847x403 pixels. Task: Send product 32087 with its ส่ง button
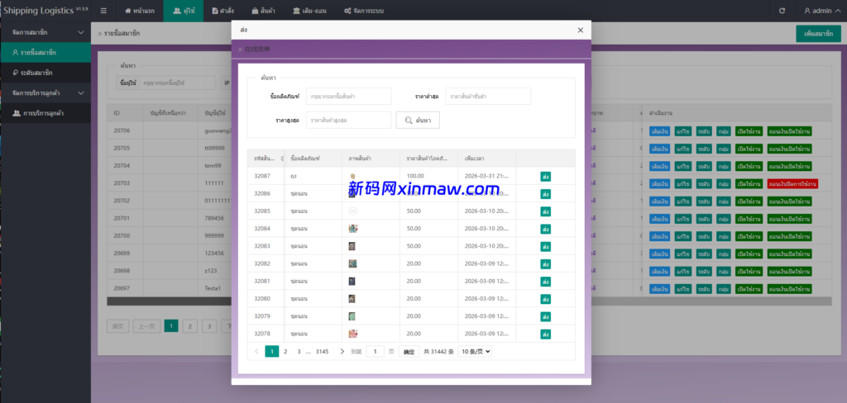pos(546,177)
